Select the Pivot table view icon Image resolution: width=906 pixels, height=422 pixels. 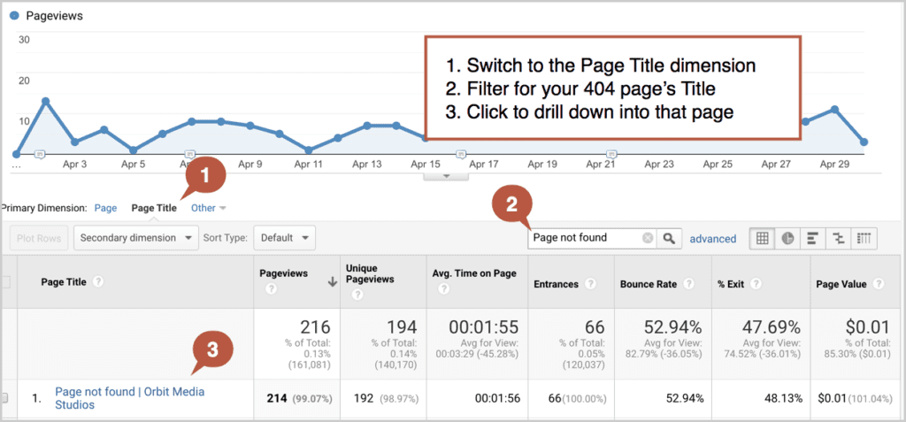(864, 238)
